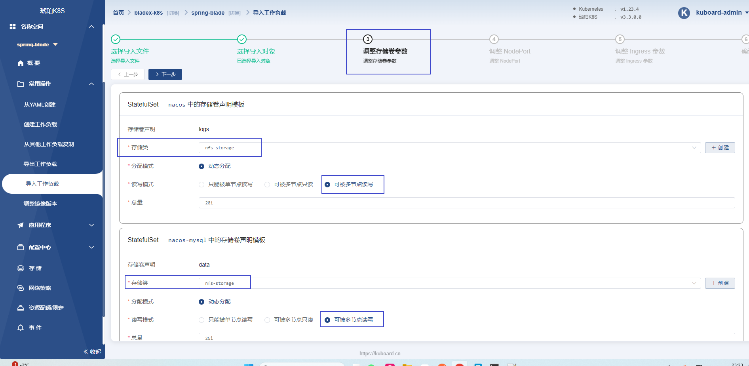
Task: Open the bladex-k8s breadcrumb link
Action: 148,13
